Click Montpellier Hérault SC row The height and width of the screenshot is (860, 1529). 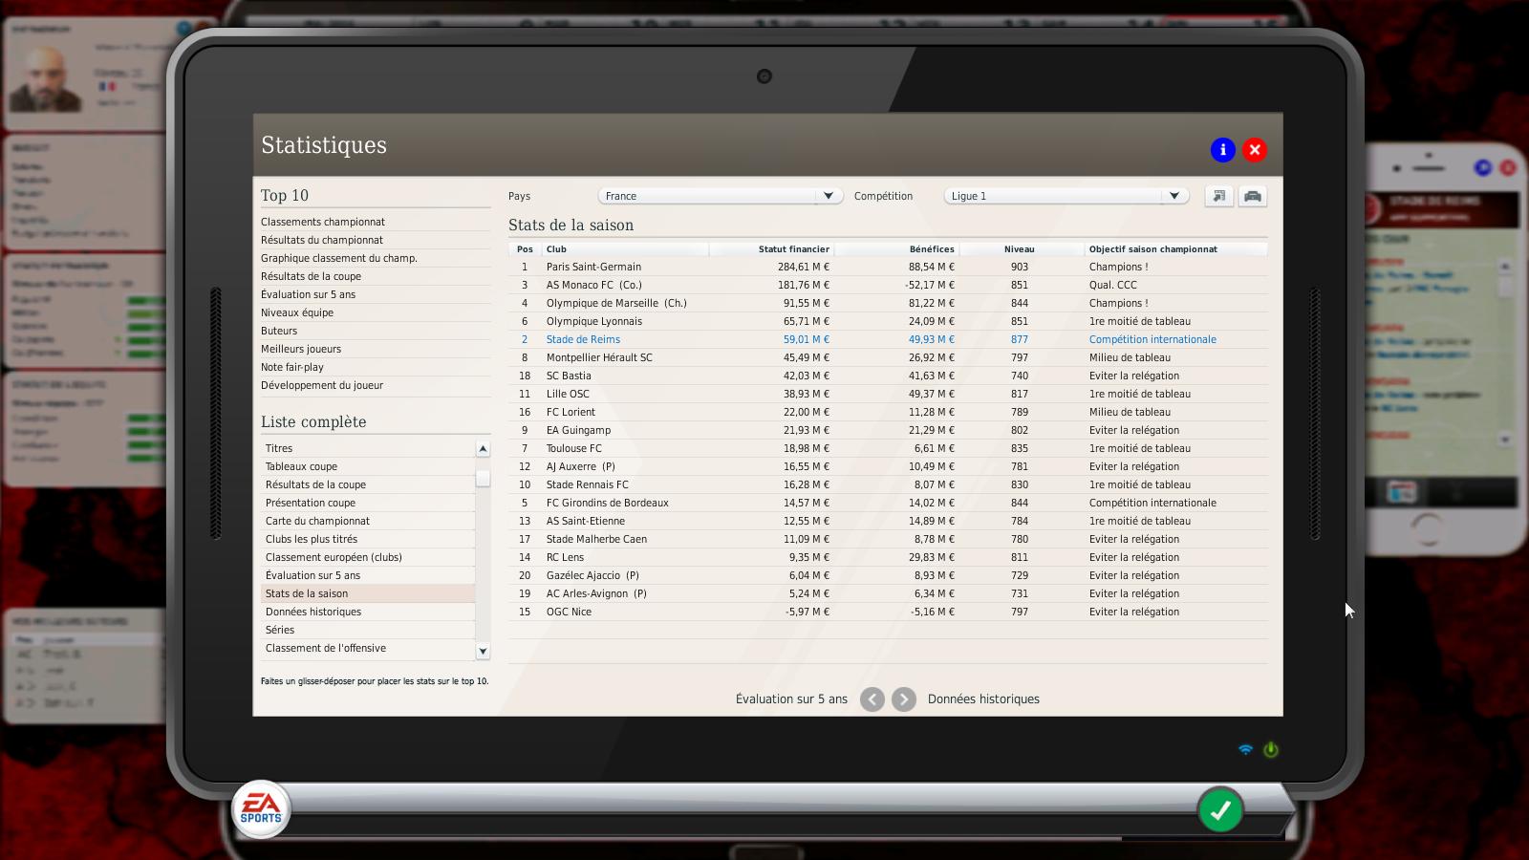(888, 357)
